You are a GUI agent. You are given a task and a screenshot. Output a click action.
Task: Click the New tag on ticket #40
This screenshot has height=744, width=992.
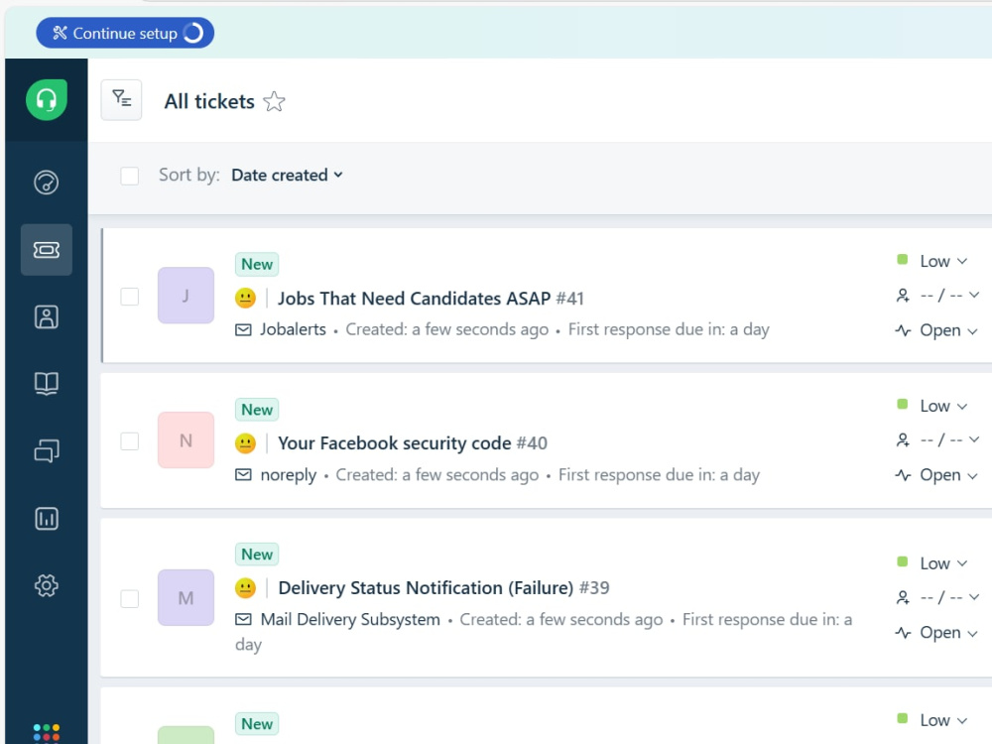(x=257, y=410)
